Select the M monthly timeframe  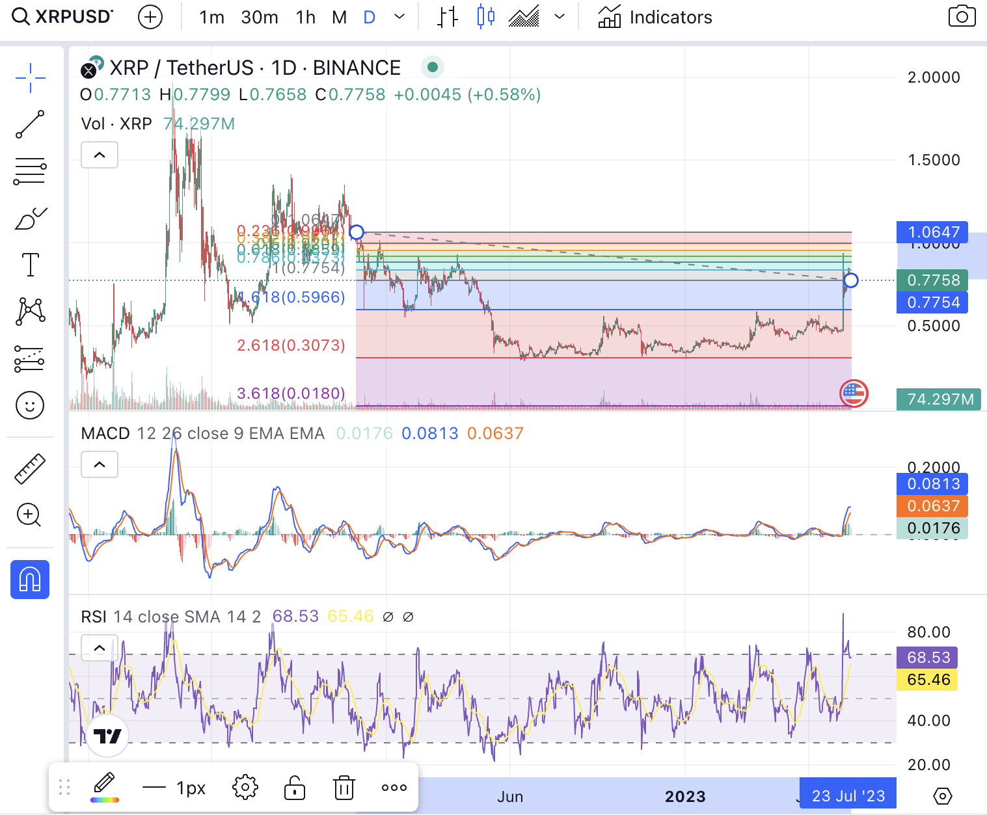coord(339,18)
